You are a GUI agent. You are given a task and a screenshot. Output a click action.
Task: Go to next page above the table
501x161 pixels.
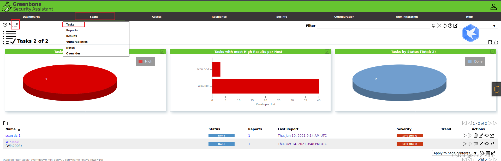[x=490, y=123]
